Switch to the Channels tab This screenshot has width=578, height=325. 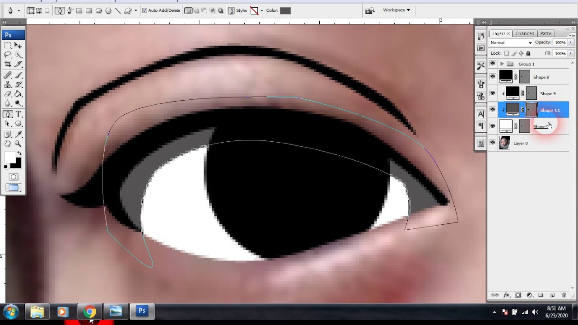point(525,33)
